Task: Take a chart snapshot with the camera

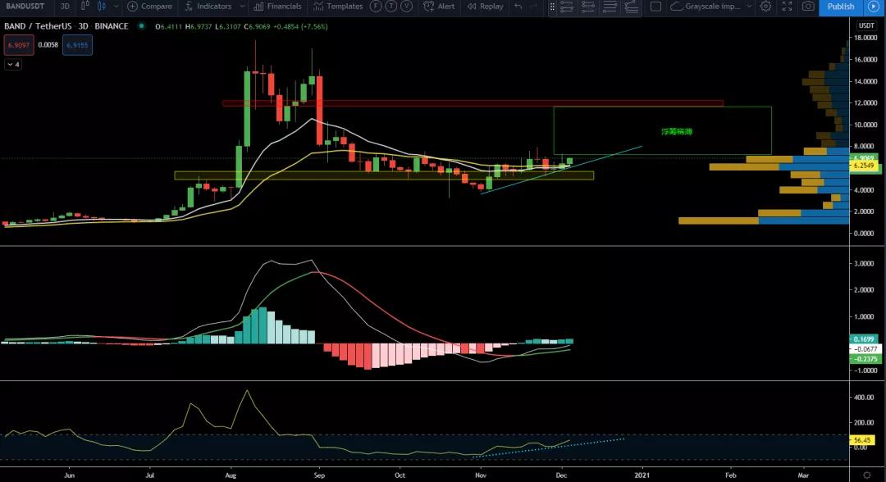Action: 807,7
